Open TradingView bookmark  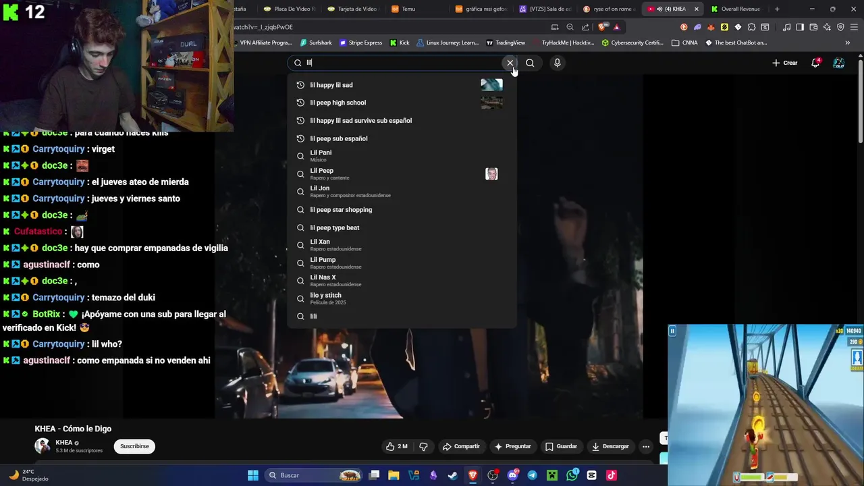[506, 43]
